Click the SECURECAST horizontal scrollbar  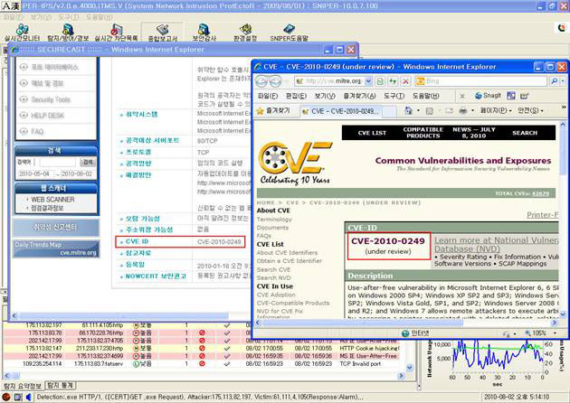pyautogui.click(x=124, y=315)
